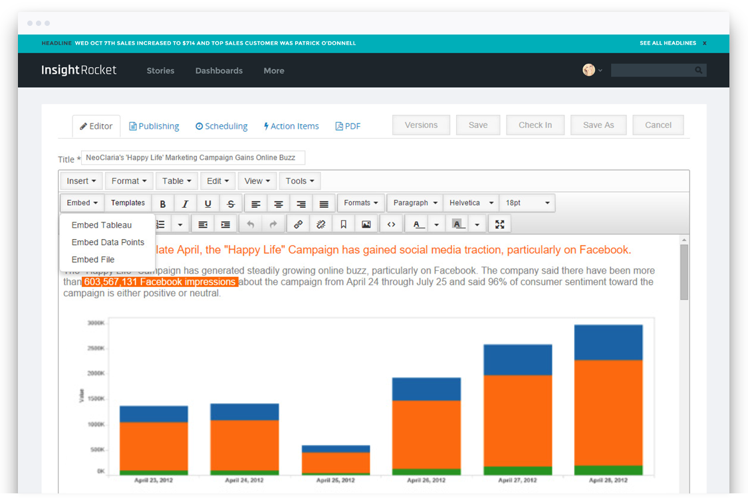Open the Table menu

(x=176, y=181)
